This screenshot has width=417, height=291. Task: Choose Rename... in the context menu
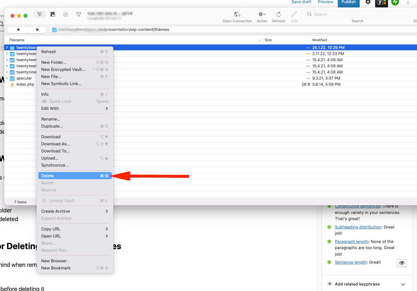click(x=51, y=119)
